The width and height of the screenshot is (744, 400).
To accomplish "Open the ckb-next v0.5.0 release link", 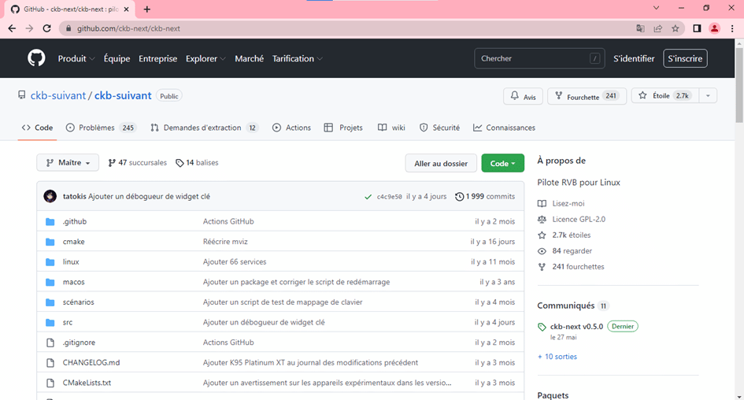I will point(576,326).
